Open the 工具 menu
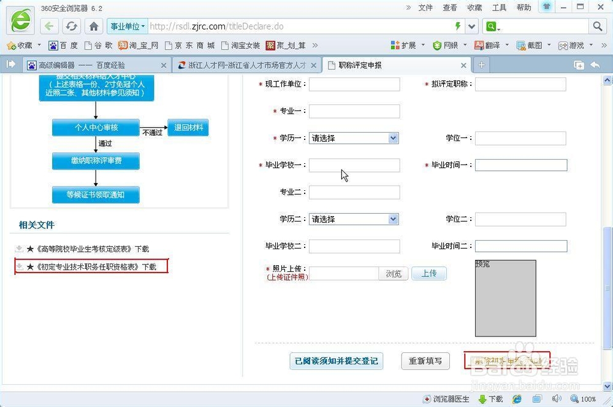 (x=499, y=7)
